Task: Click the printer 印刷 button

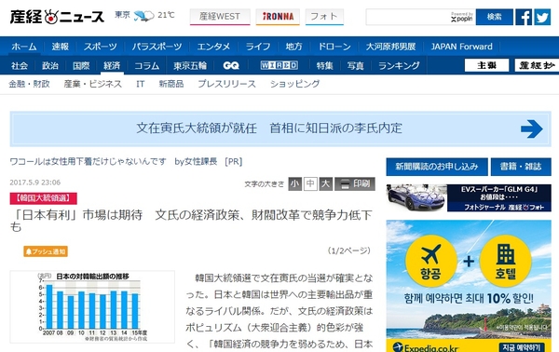Action: pos(355,183)
